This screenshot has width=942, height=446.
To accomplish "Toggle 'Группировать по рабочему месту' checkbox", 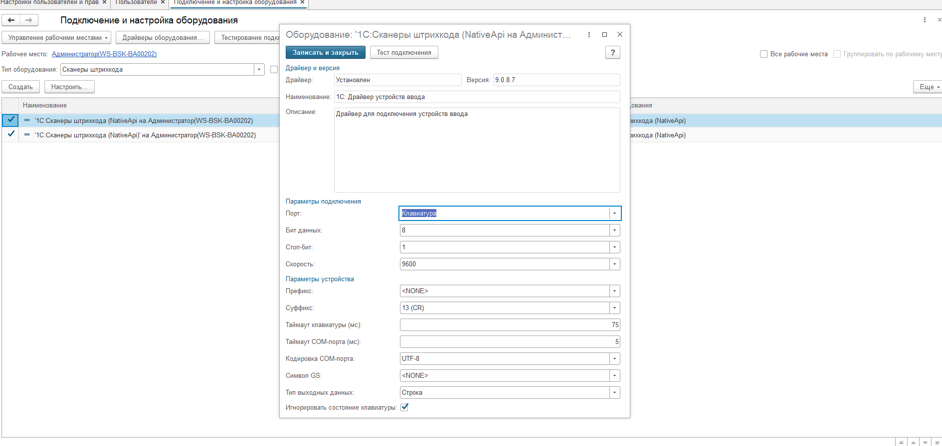I will click(837, 54).
